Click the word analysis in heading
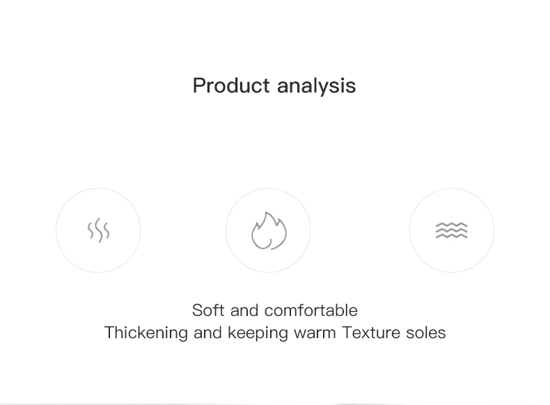 (316, 86)
